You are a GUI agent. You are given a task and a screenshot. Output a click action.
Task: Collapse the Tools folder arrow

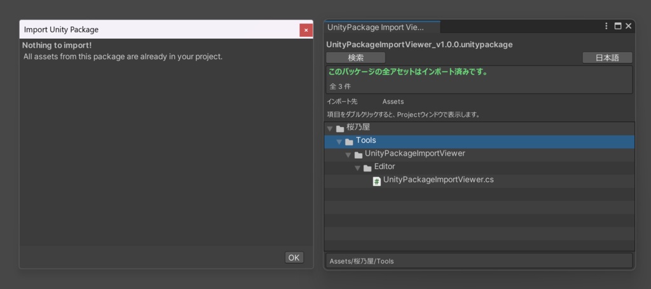pyautogui.click(x=339, y=142)
